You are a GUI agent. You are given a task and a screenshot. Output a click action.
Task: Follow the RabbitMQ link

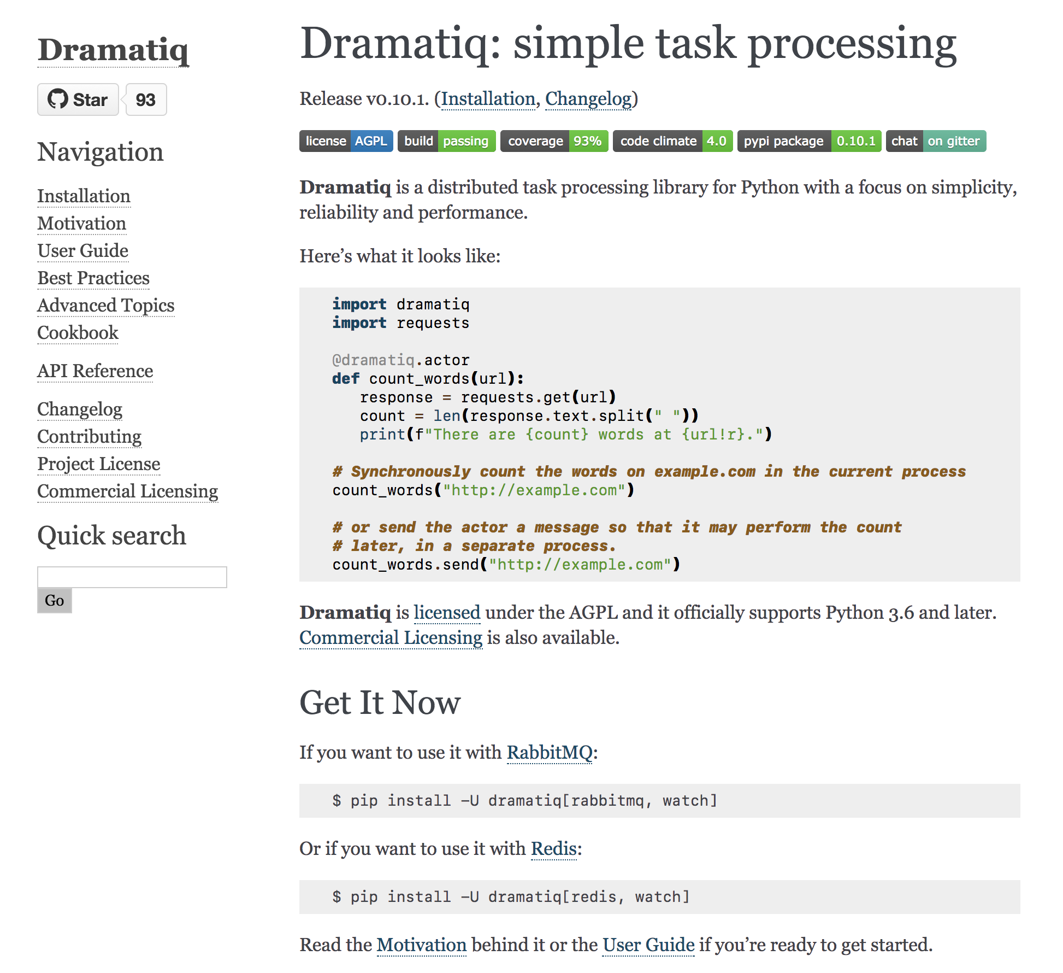(550, 753)
